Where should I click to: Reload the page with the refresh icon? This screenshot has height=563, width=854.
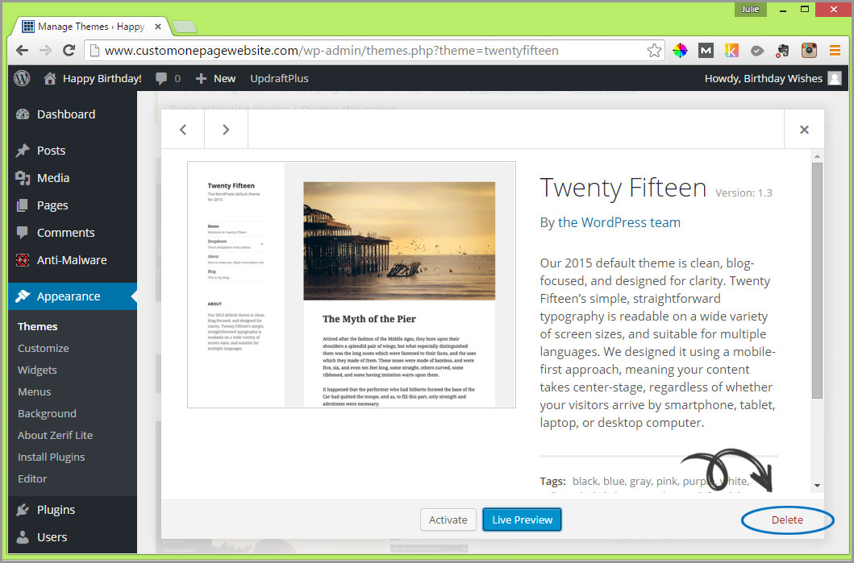click(69, 51)
